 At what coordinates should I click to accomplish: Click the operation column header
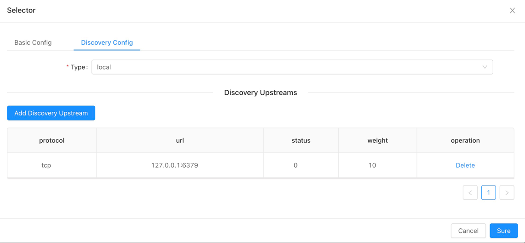coord(465,140)
